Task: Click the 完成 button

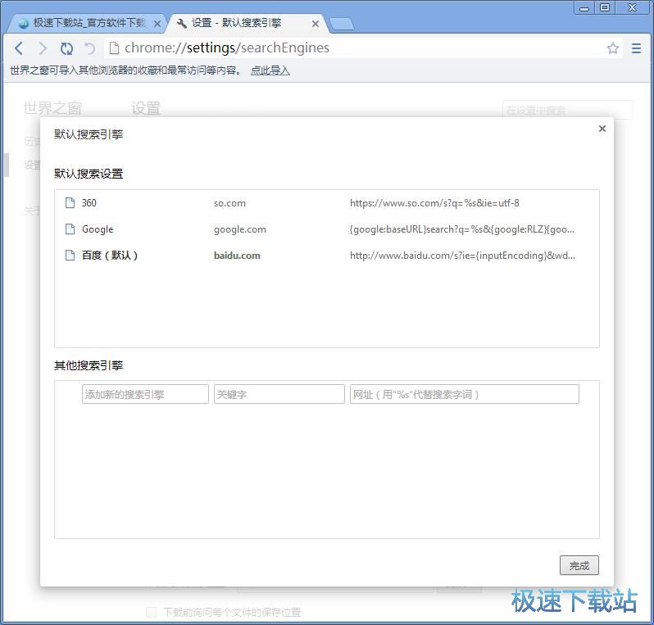Action: [x=579, y=565]
